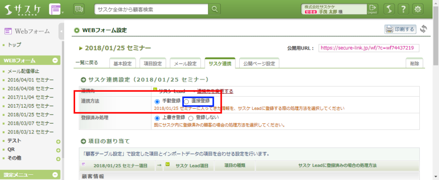The height and width of the screenshot is (180, 439).
Task: Click the 印刷する button
Action: coord(400,29)
